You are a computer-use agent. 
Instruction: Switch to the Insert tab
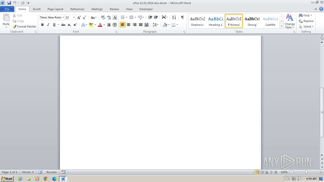(37, 9)
